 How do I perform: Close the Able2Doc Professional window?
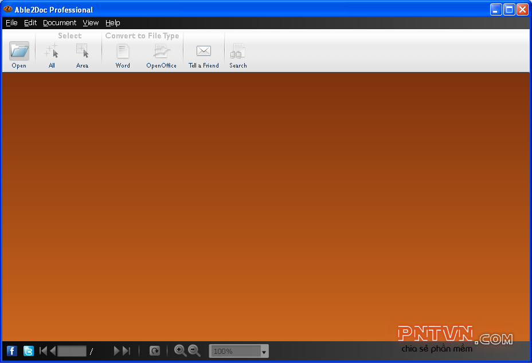tap(522, 10)
